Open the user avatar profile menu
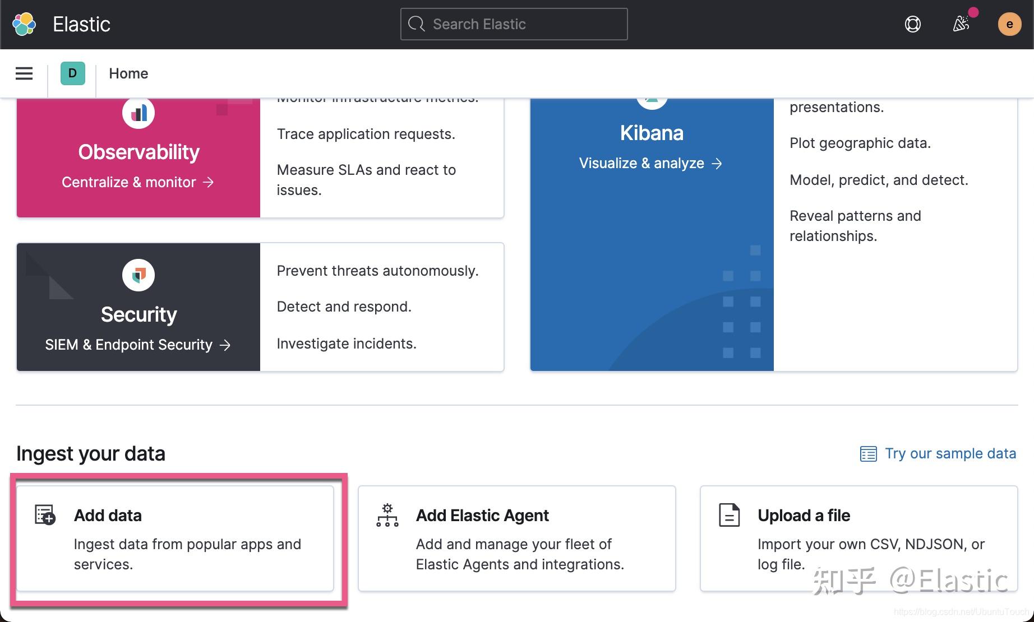This screenshot has width=1034, height=622. (1009, 24)
